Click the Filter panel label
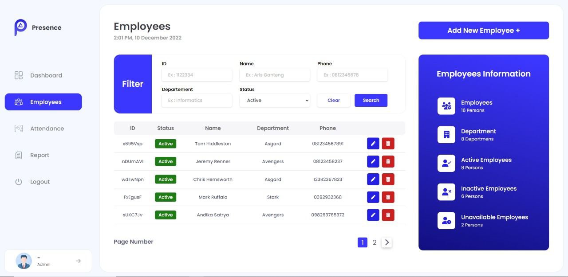 [132, 84]
